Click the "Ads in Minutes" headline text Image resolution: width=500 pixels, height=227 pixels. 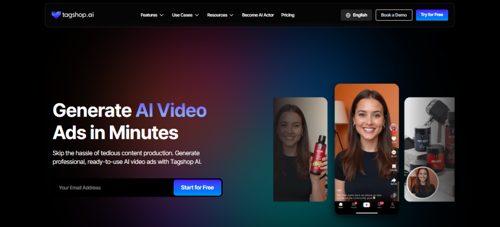[115, 132]
